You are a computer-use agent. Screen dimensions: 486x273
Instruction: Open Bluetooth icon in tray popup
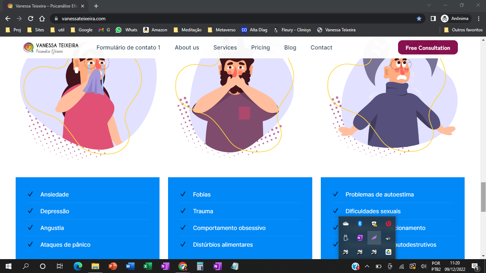[360, 224]
